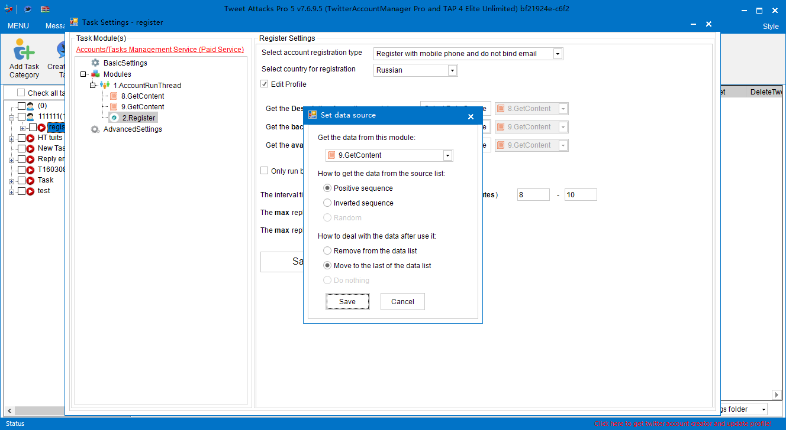Enable the Only run checkbox
The height and width of the screenshot is (430, 786).
point(265,171)
